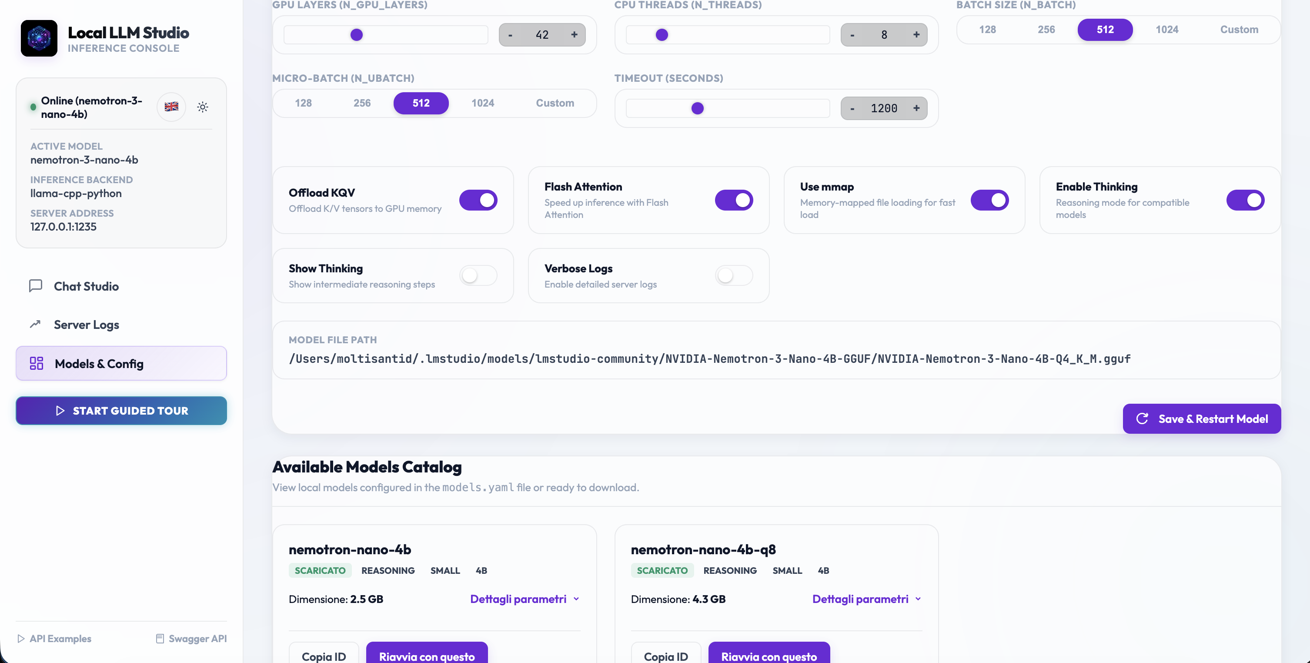This screenshot has height=663, width=1310.
Task: Click the llama-cpp-python backend text
Action: 76,193
